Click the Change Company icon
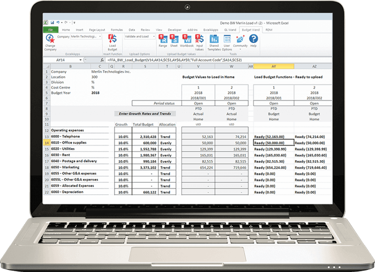375x272 pixels. [x=50, y=39]
